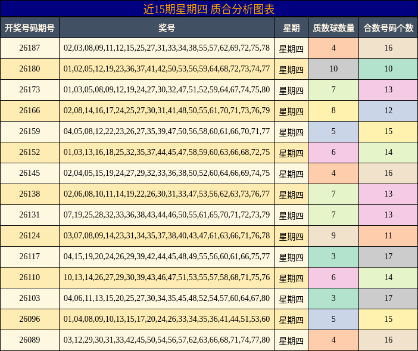Click composite count 17 in row 26117
418x351 pixels.
pyautogui.click(x=388, y=256)
